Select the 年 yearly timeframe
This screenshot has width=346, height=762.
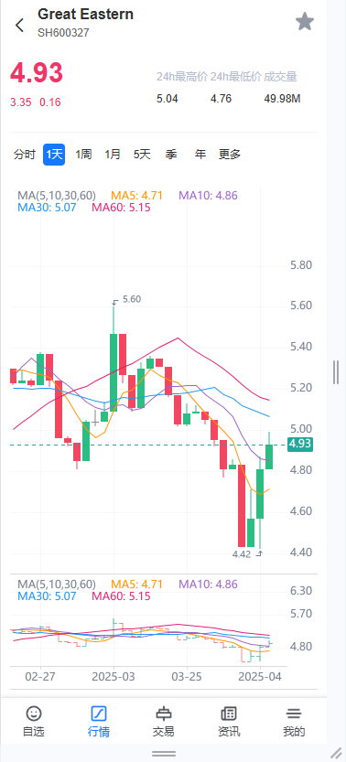pos(200,155)
